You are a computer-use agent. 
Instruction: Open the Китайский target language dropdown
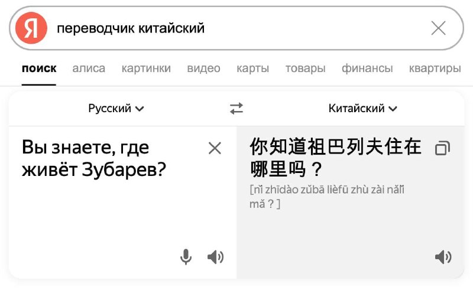pos(362,109)
